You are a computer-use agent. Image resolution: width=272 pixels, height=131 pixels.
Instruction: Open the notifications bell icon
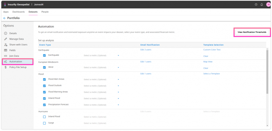[x=262, y=4]
